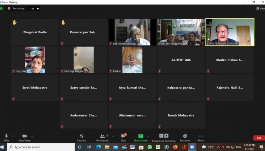Click Windows search box in taskbar
The height and width of the screenshot is (151, 265).
click(41, 147)
